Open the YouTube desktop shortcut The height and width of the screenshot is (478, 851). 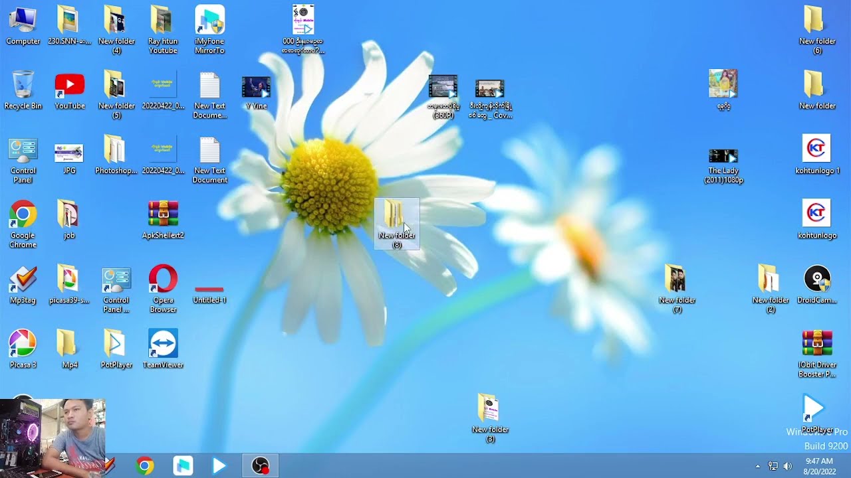pos(70,90)
